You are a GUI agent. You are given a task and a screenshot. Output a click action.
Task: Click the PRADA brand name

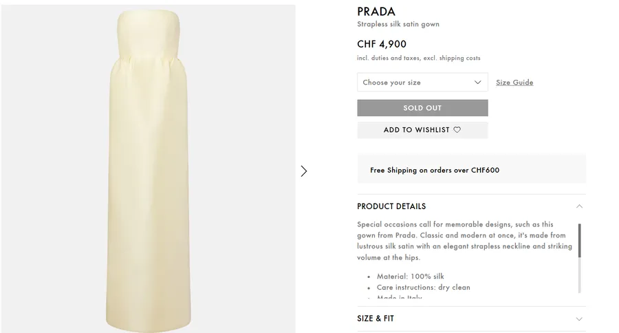(376, 12)
